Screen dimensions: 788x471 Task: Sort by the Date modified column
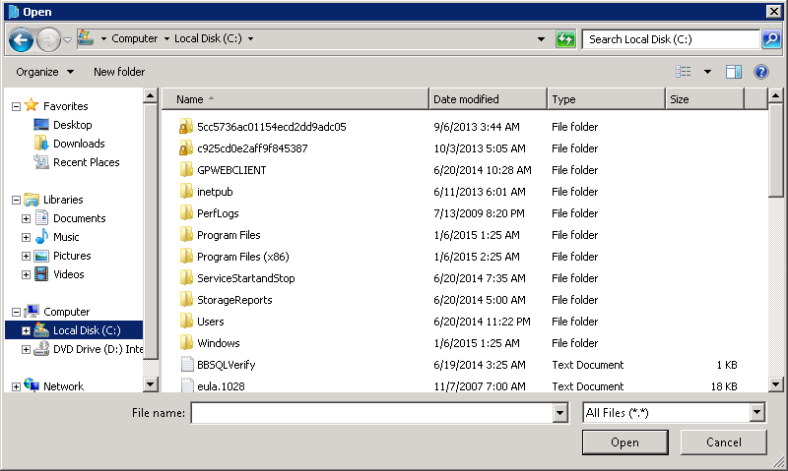pos(488,99)
